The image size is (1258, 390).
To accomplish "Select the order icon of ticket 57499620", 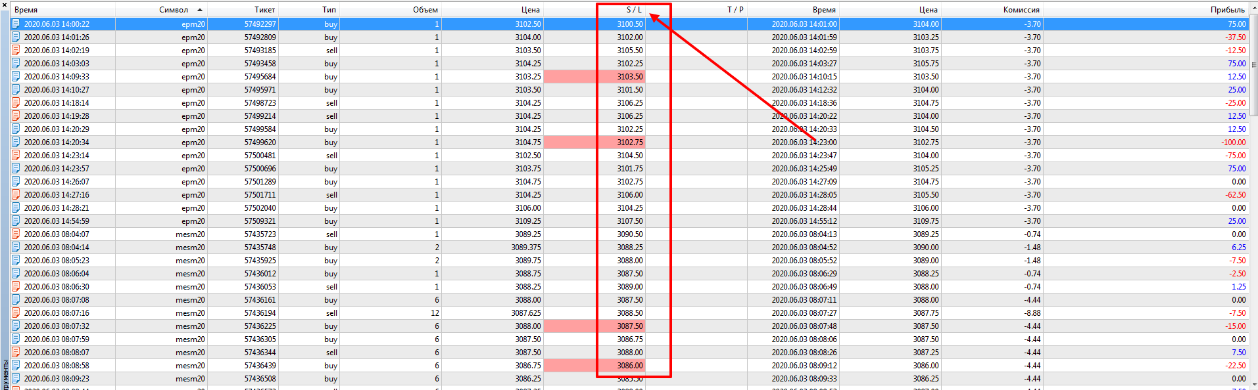I will (16, 142).
